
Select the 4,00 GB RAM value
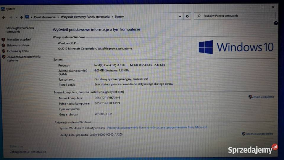(x=112, y=71)
